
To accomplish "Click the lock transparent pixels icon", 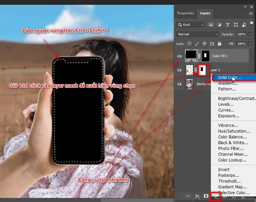I will pyautogui.click(x=189, y=44).
